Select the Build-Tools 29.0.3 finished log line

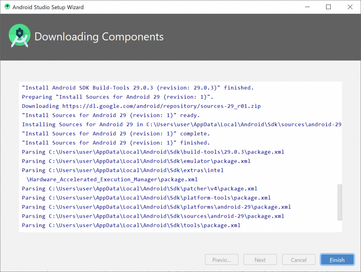137,88
